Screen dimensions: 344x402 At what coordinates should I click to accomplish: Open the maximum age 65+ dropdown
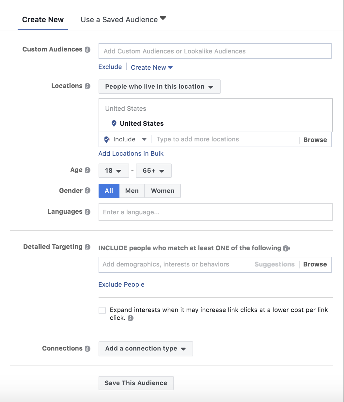pos(153,171)
